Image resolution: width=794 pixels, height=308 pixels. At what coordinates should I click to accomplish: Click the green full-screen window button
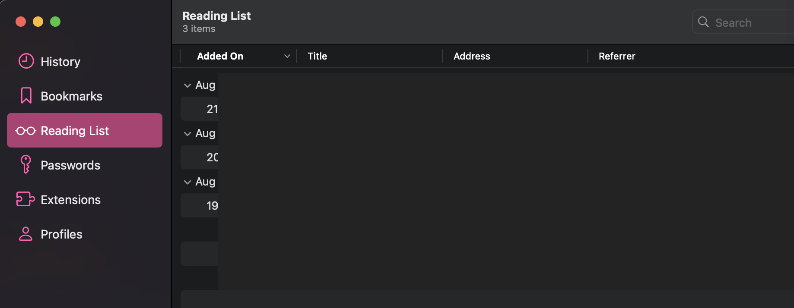click(55, 22)
